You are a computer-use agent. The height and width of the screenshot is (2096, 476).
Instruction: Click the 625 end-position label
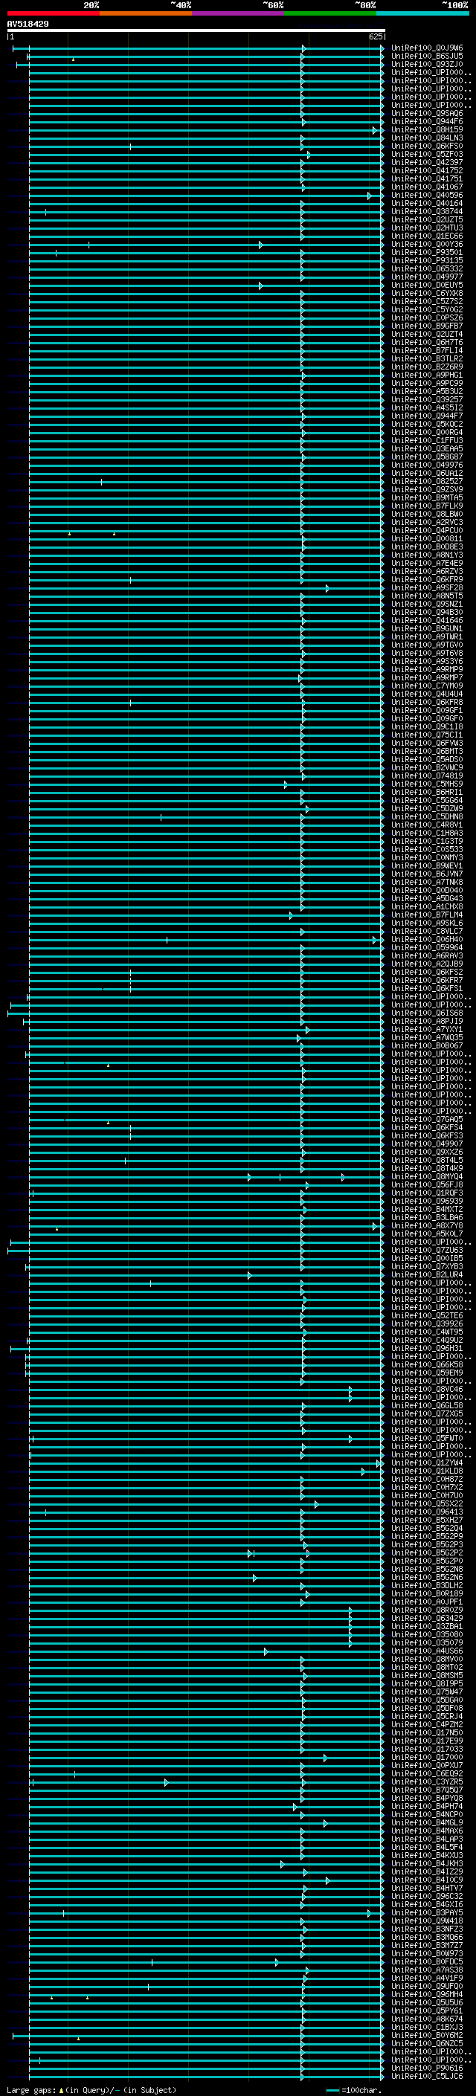click(x=375, y=36)
